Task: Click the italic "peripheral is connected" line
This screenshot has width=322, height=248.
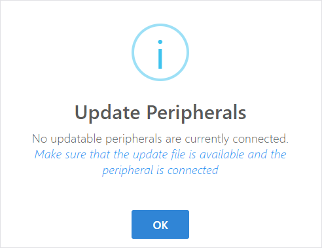Action: 160,170
